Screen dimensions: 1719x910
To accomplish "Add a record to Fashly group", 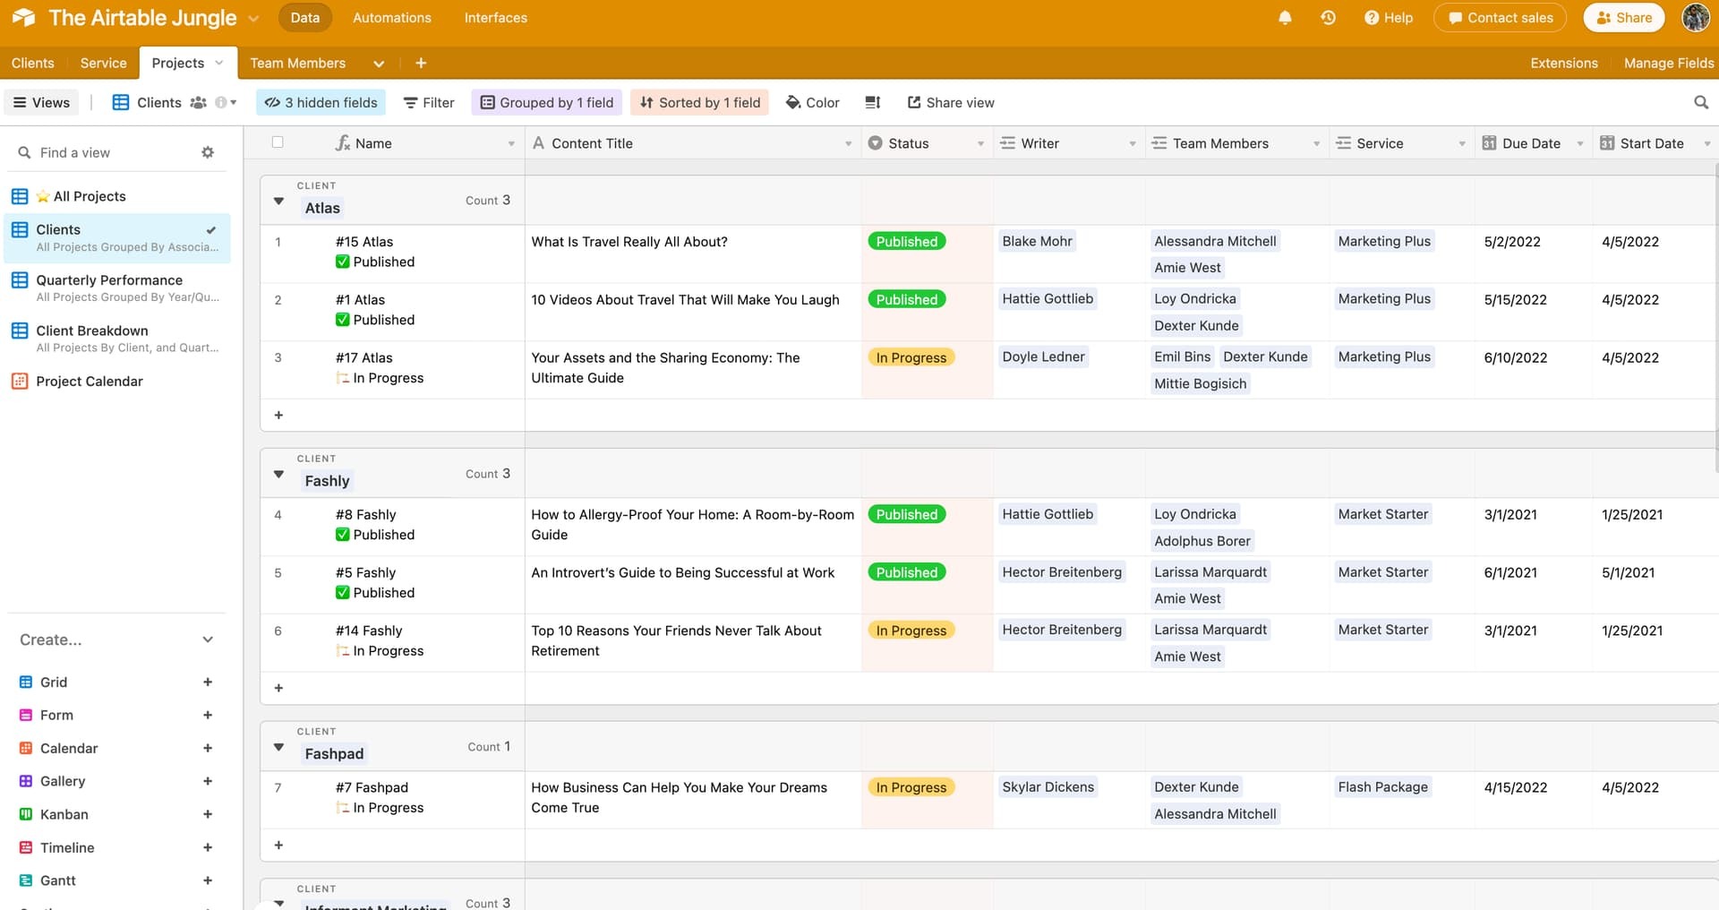I will (278, 688).
